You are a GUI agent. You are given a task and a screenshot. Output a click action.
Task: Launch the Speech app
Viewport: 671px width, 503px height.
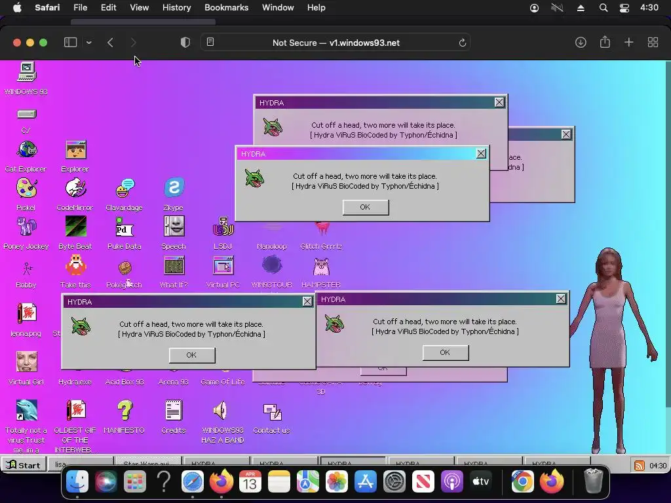click(x=174, y=227)
